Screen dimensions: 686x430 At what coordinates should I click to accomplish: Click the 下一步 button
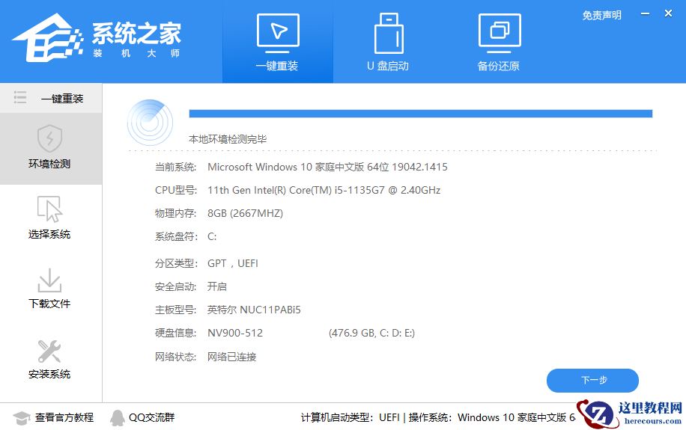tap(592, 380)
